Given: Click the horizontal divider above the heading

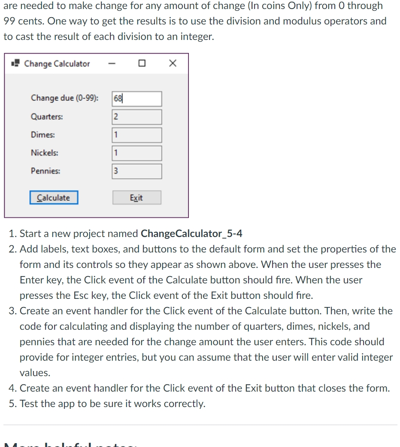Looking at the screenshot, I should click(x=200, y=425).
